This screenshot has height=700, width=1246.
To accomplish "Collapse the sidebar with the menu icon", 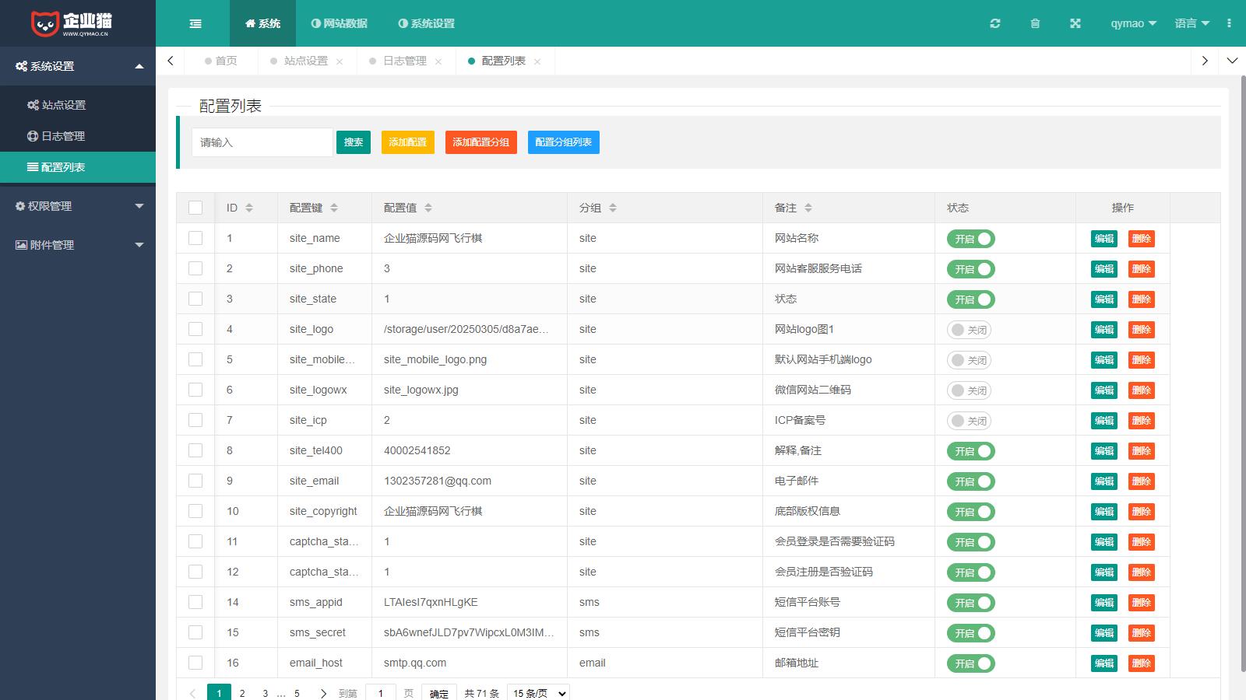I will point(195,23).
